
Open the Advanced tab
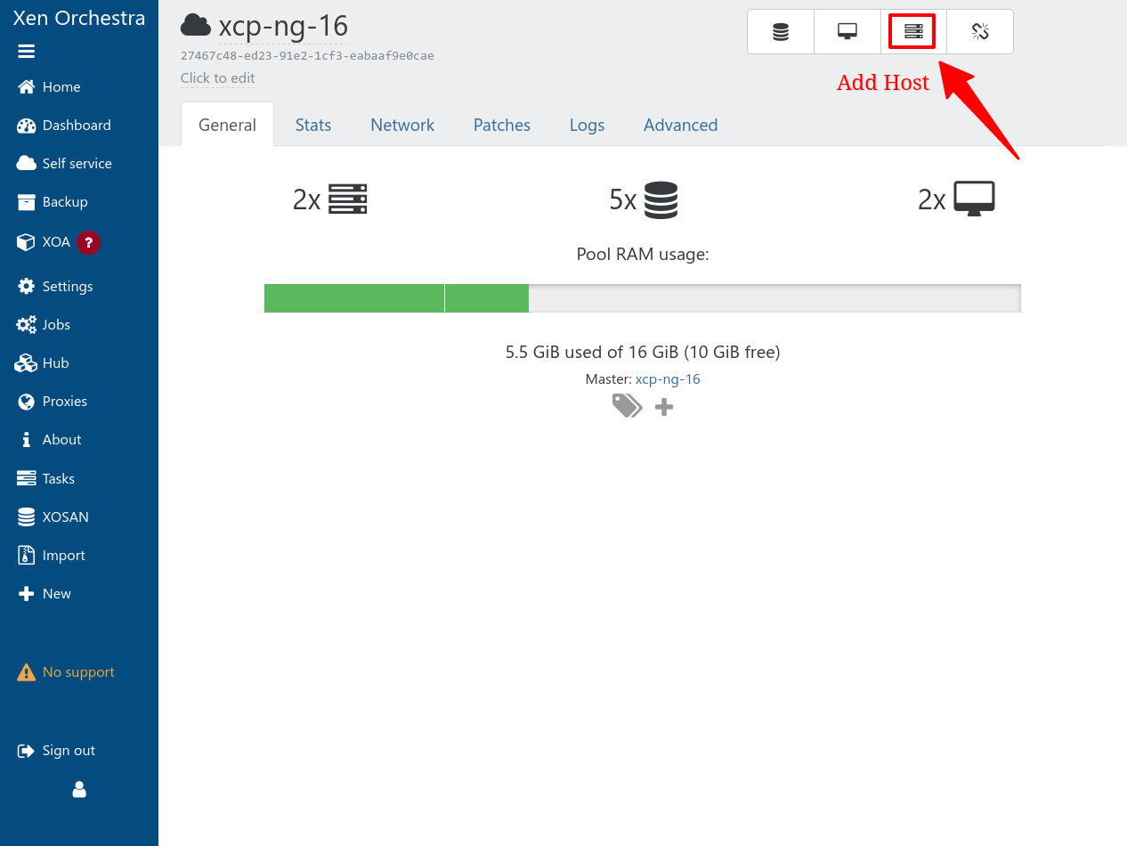680,126
